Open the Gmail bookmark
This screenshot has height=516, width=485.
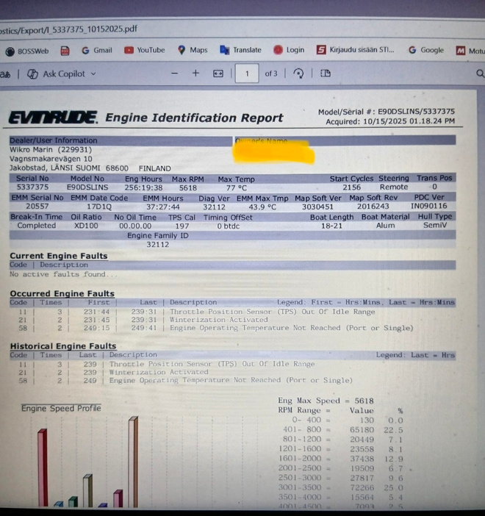coord(97,50)
